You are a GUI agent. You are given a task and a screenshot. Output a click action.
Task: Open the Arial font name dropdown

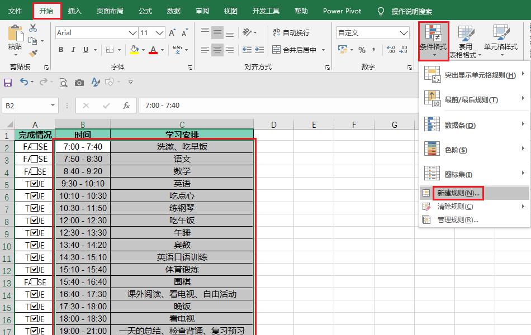[x=132, y=33]
